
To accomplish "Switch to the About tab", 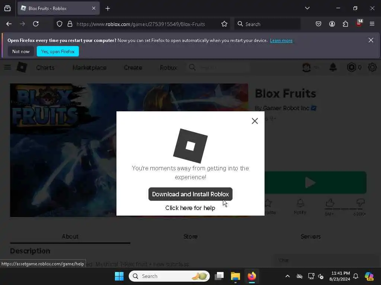I will pyautogui.click(x=70, y=236).
